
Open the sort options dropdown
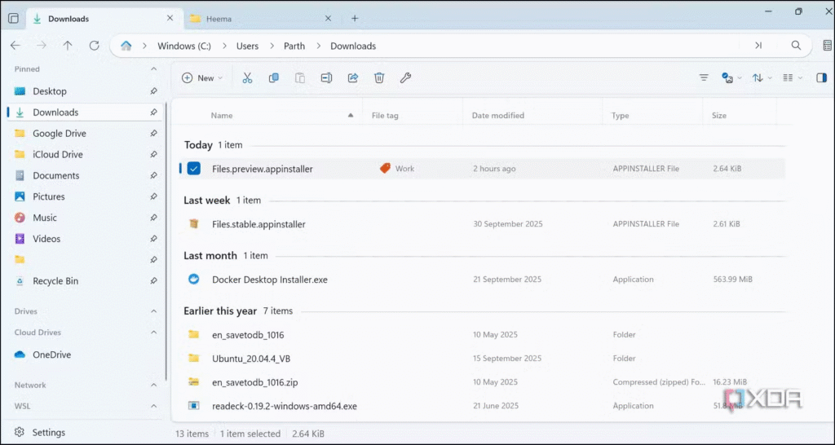[762, 78]
